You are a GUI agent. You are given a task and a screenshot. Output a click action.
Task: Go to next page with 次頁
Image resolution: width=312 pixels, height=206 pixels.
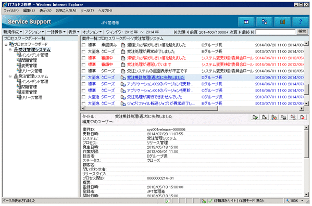coord(235,32)
